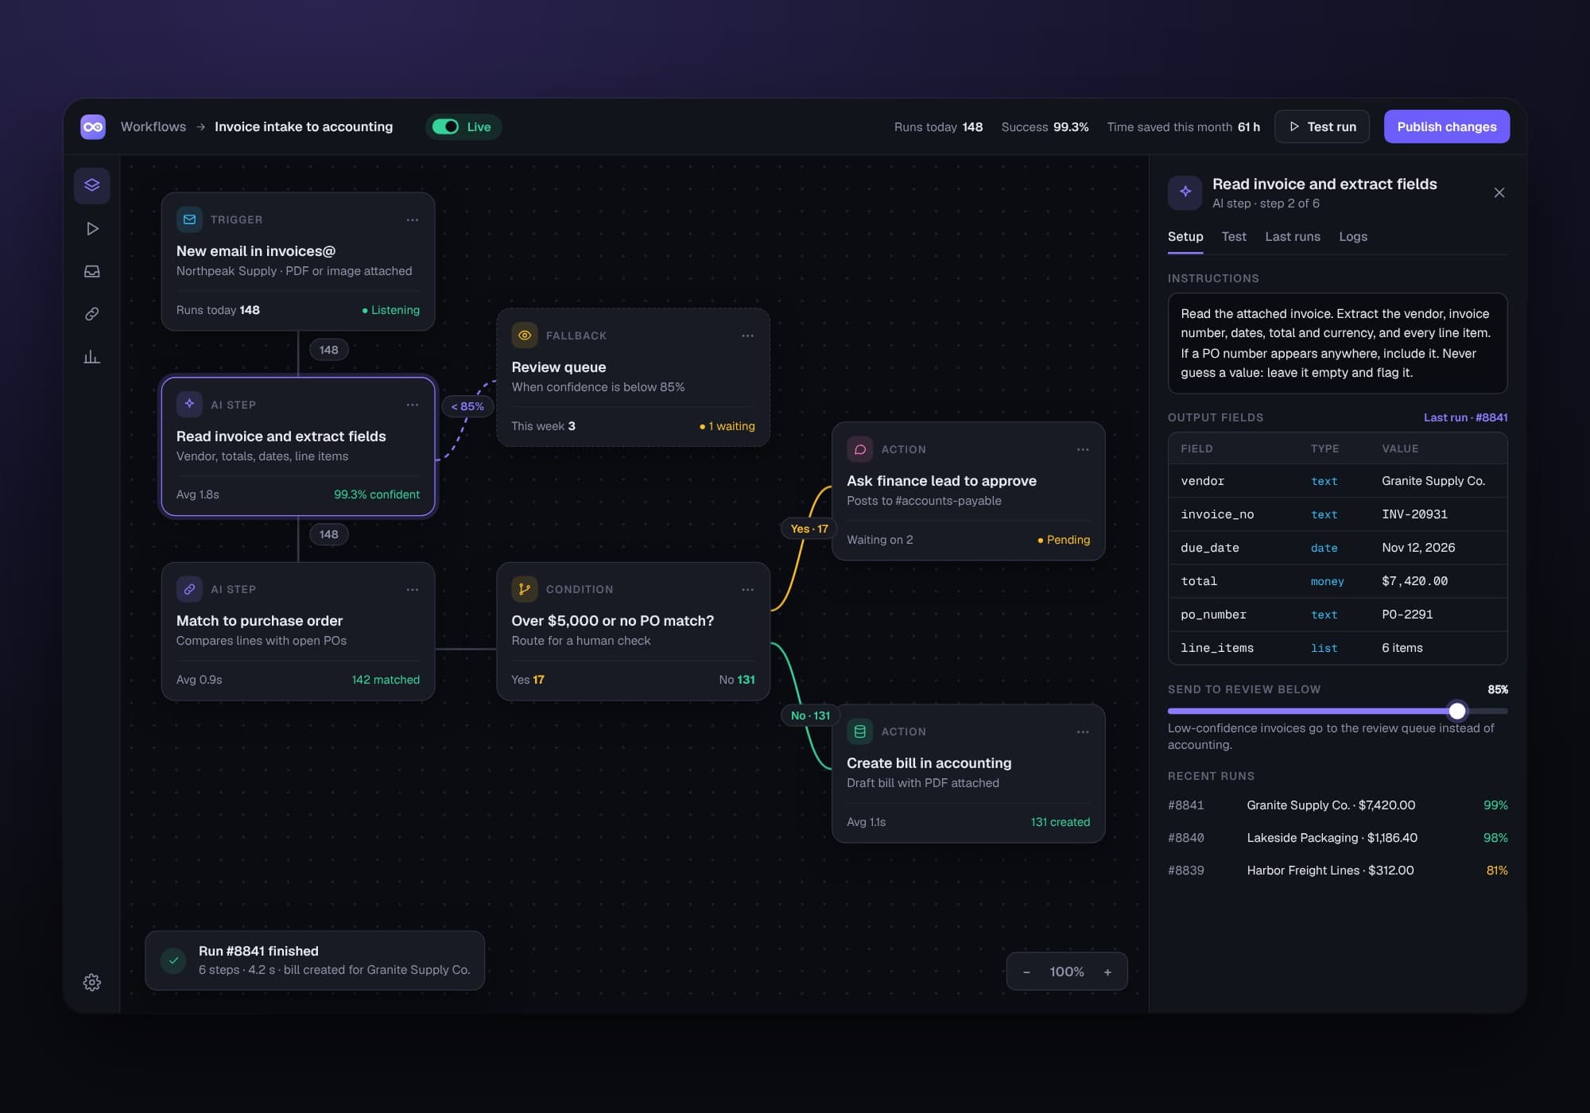This screenshot has width=1590, height=1113.
Task: Click the sparkle icon in the side panel header
Action: (1185, 192)
